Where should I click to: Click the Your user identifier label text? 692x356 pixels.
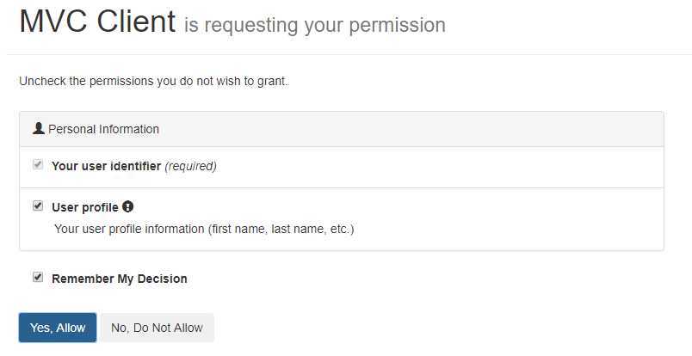coord(107,166)
